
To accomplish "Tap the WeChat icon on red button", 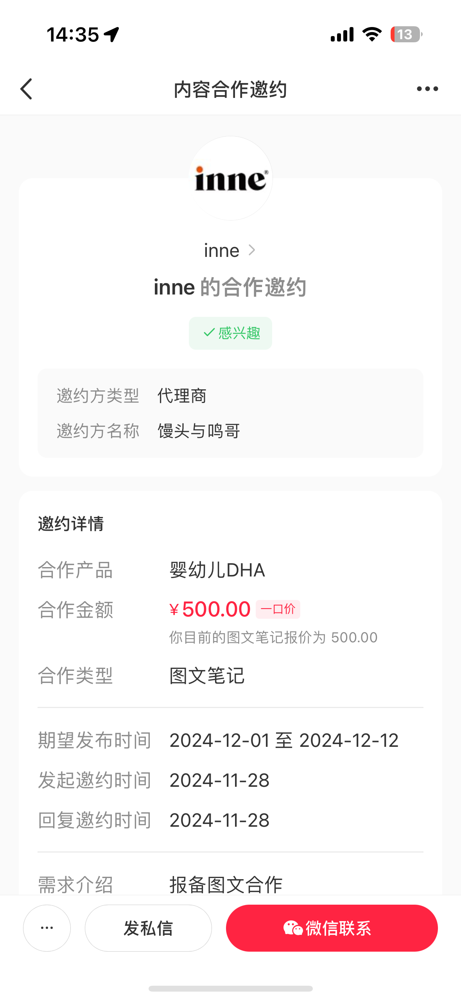I will point(293,928).
